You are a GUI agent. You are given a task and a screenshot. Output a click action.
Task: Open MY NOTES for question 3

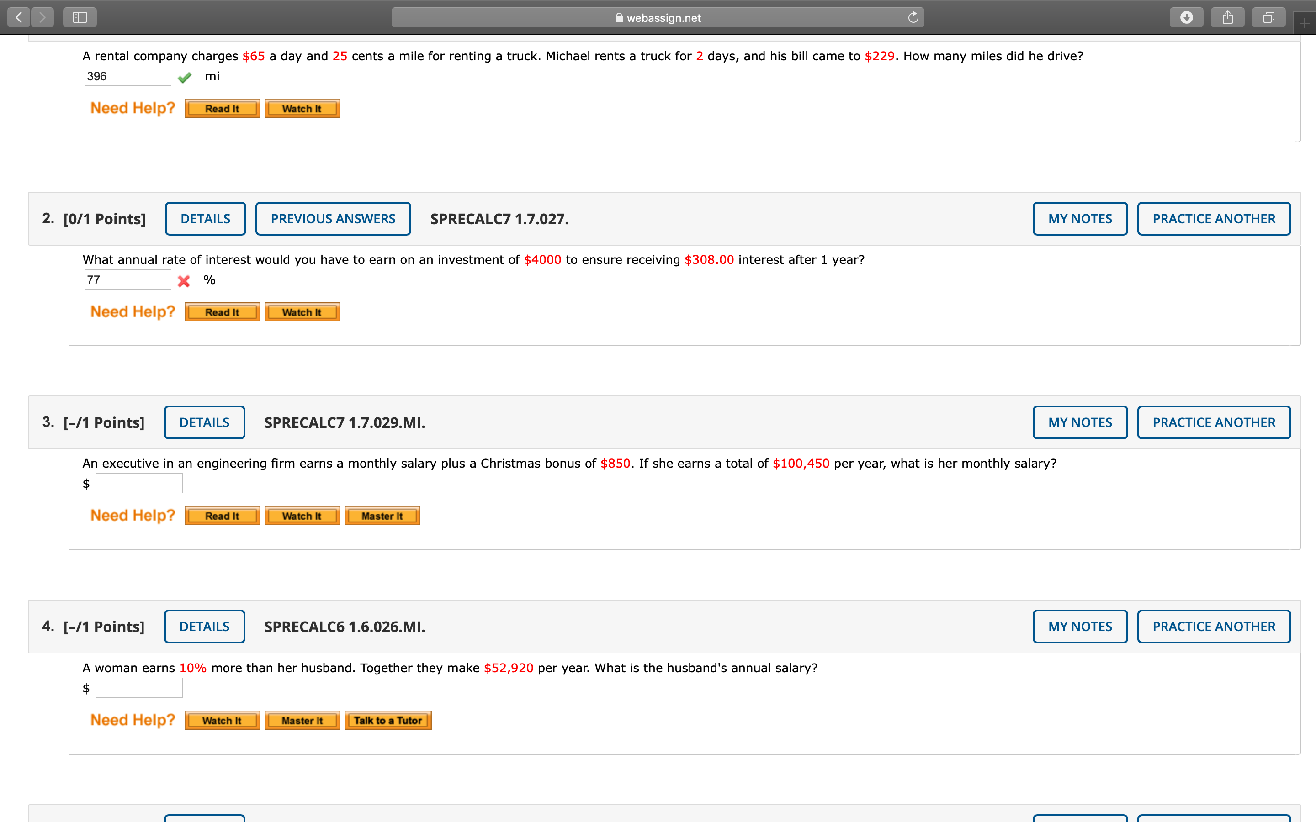1079,422
